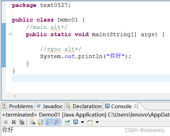Click the editor scroll left arrow

[x=16, y=96]
